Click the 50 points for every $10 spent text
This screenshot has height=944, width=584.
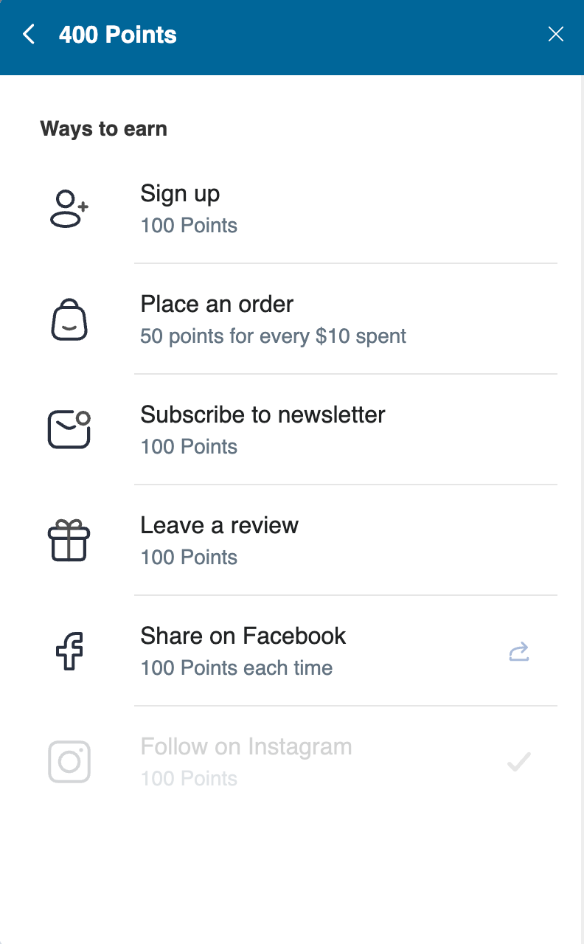[x=274, y=336]
